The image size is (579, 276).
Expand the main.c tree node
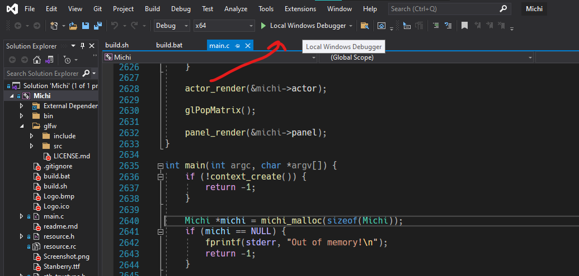tap(21, 216)
